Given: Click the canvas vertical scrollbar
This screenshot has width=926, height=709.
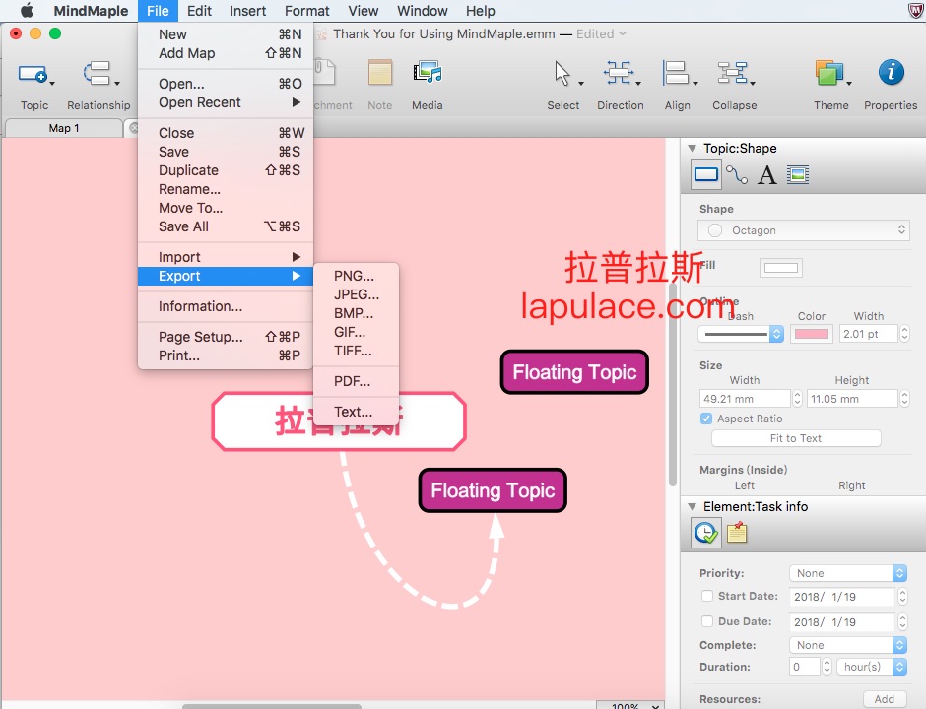Looking at the screenshot, I should [x=673, y=384].
